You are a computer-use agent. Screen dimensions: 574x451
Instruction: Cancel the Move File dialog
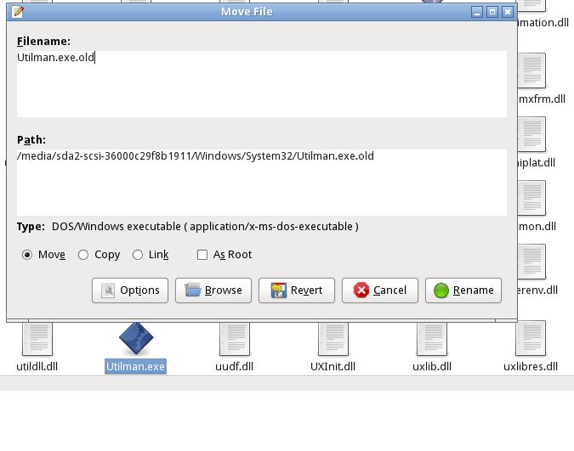[x=379, y=290]
